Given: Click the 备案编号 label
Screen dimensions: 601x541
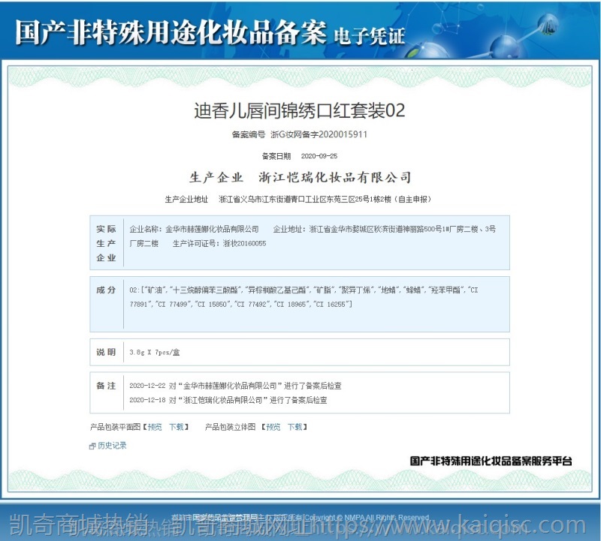Looking at the screenshot, I should (249, 134).
